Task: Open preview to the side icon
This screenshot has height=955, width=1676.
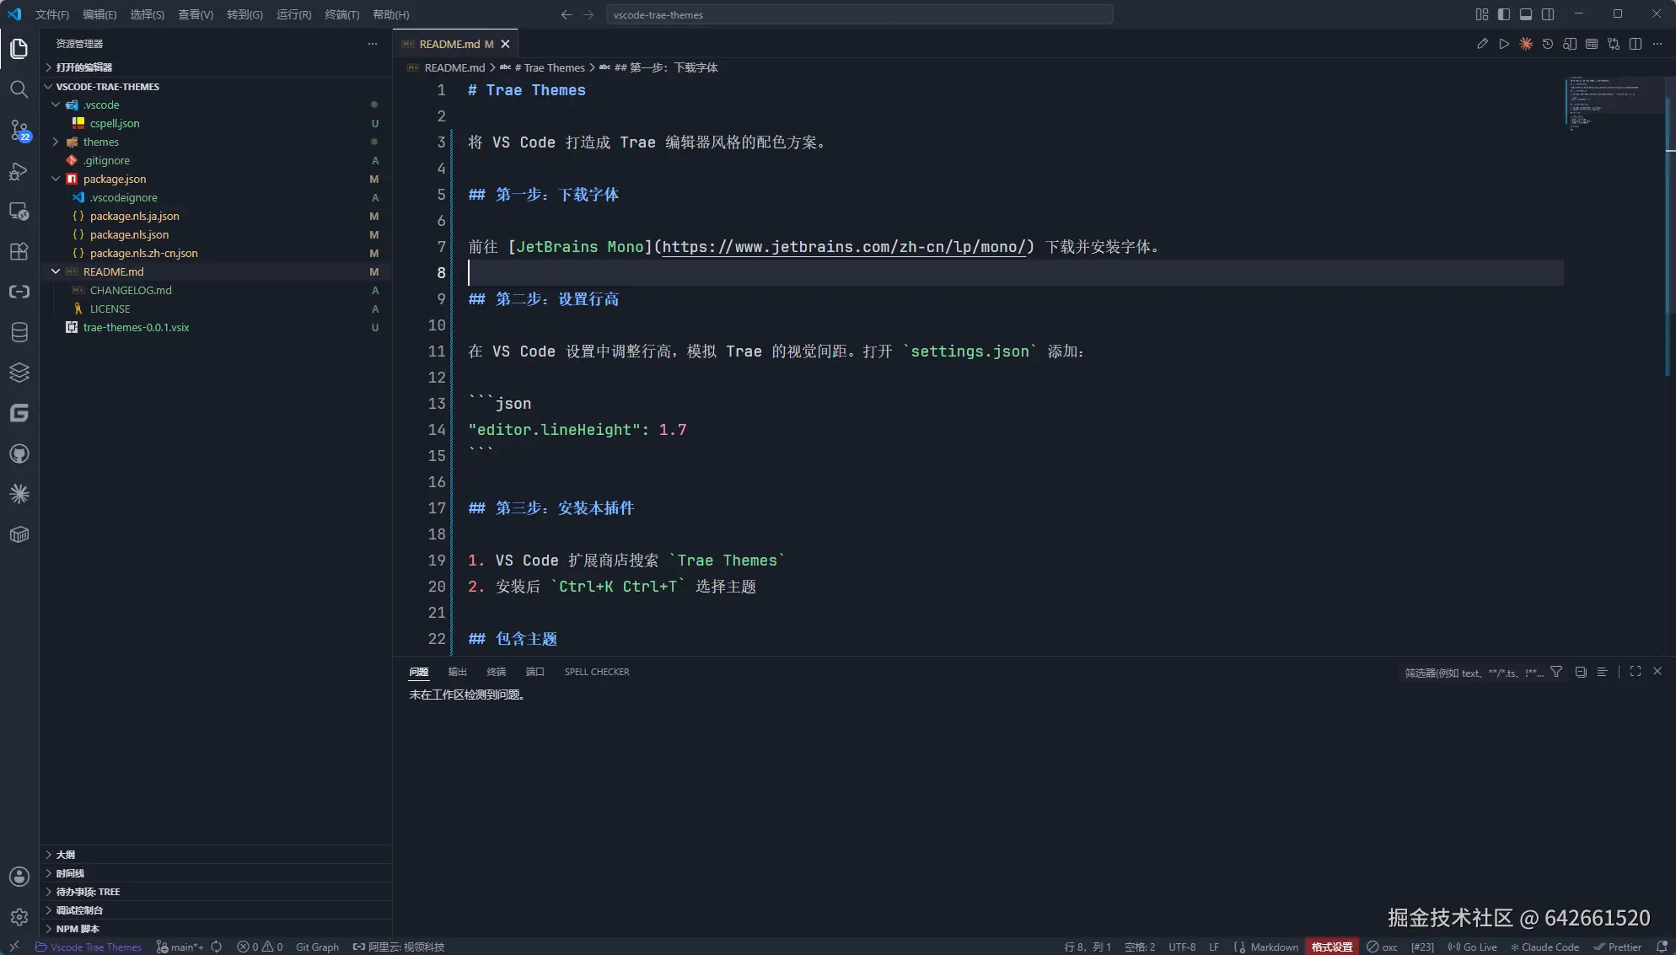Action: [x=1570, y=44]
